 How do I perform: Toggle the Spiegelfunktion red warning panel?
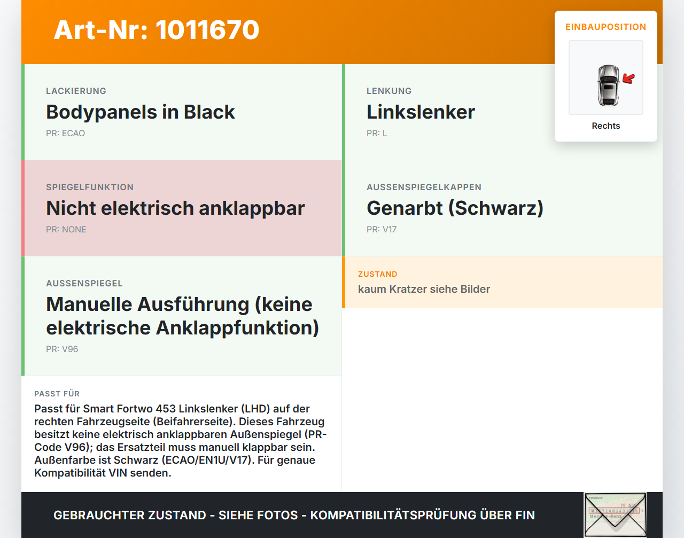point(182,208)
